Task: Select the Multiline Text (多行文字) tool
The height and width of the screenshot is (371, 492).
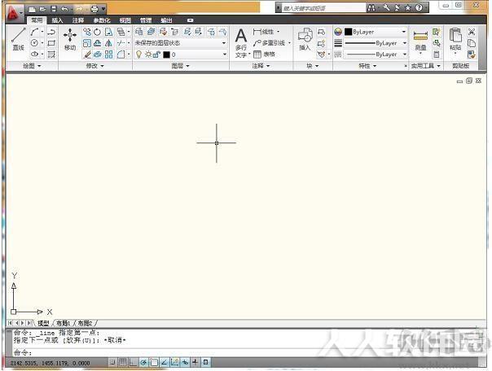Action: tap(241, 43)
